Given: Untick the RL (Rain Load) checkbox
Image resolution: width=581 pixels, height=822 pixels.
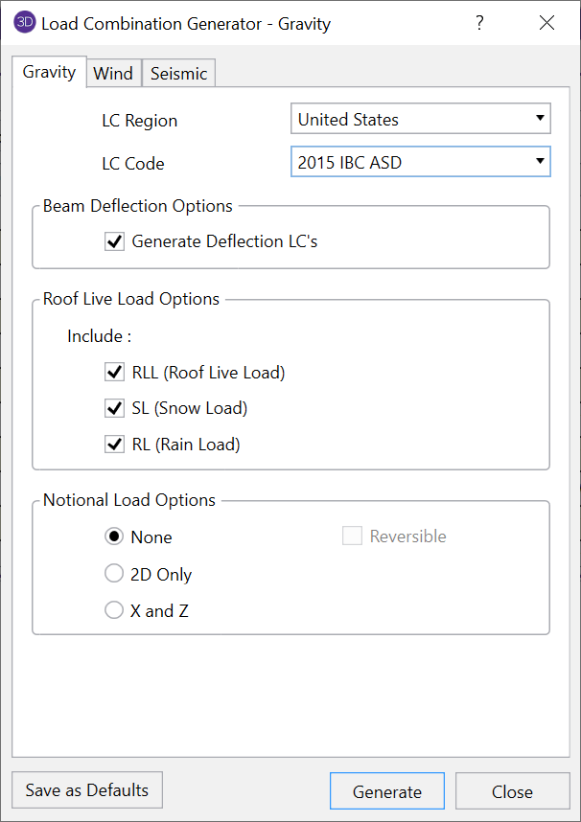Looking at the screenshot, I should click(115, 445).
